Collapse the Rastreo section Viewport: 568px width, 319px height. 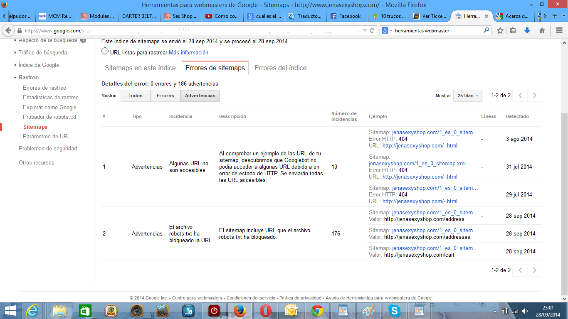pyautogui.click(x=26, y=77)
